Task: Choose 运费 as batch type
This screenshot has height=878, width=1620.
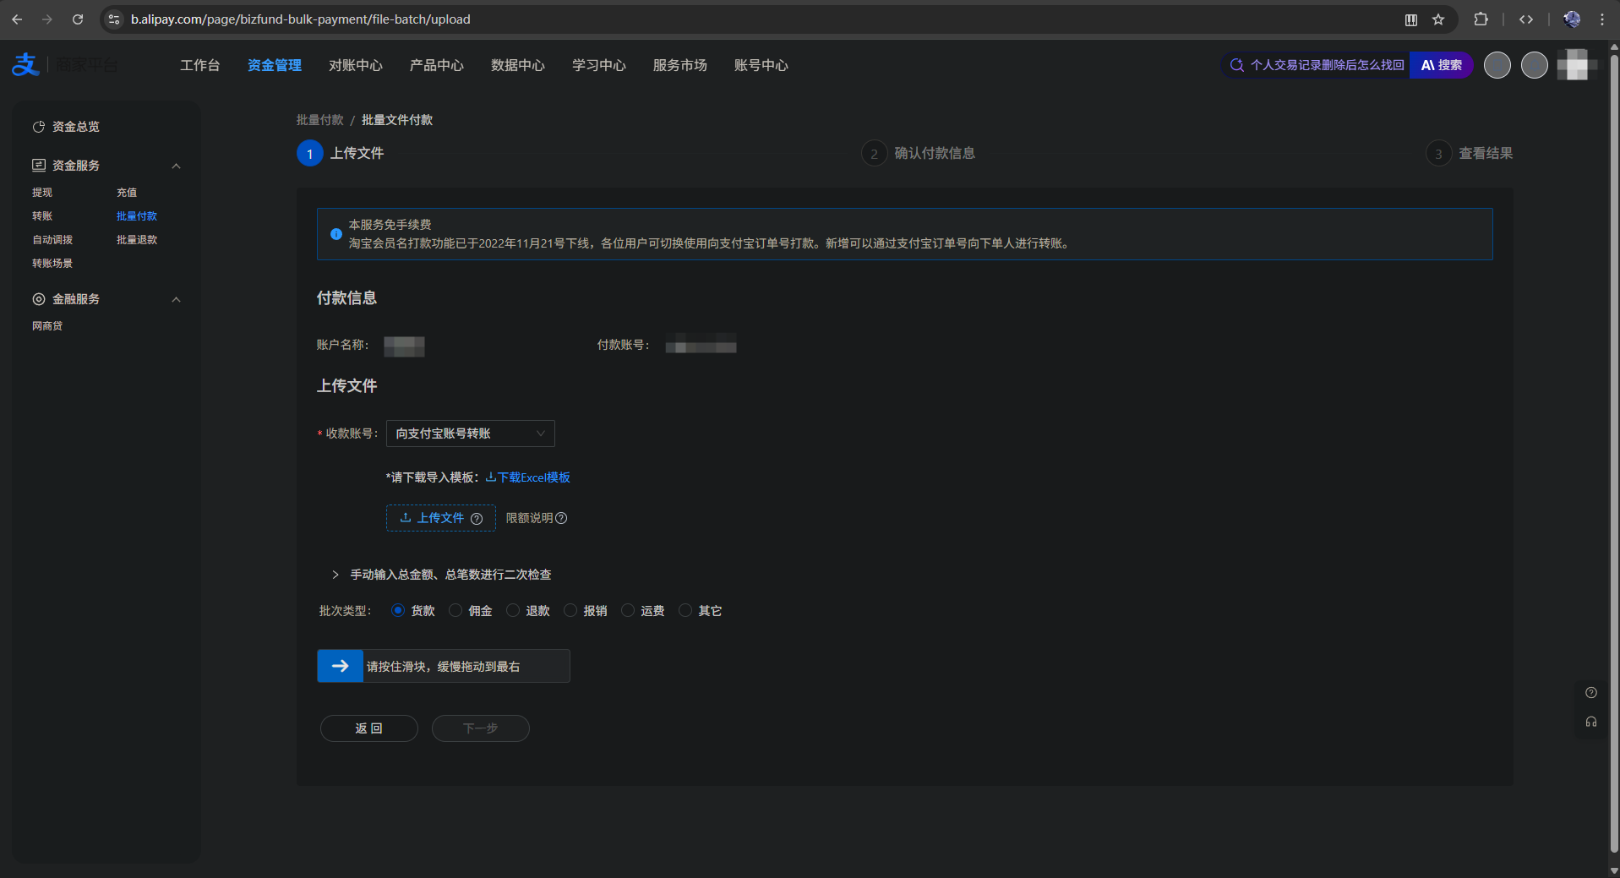Action: [x=628, y=610]
